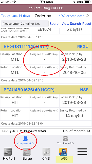Viewport: 92px width, 164px height.
Task: Tap the REGU carrier label
Action: [83, 47]
